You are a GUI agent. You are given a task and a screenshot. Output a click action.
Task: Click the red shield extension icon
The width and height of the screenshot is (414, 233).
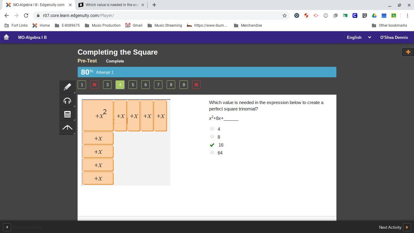306,15
